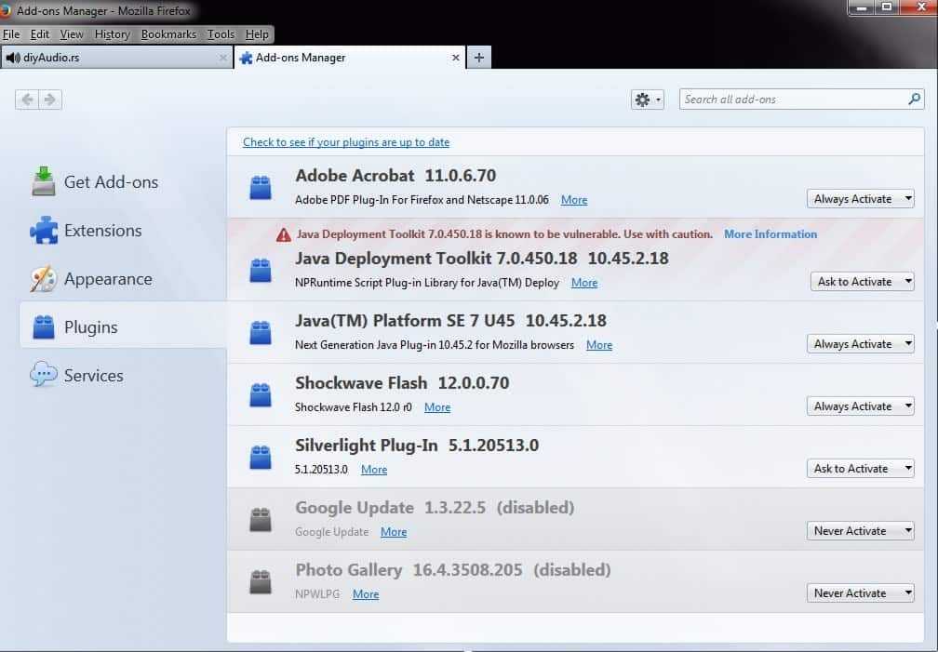Click the Java Deployment Toolkit plugin icon
This screenshot has height=652, width=938.
261,270
